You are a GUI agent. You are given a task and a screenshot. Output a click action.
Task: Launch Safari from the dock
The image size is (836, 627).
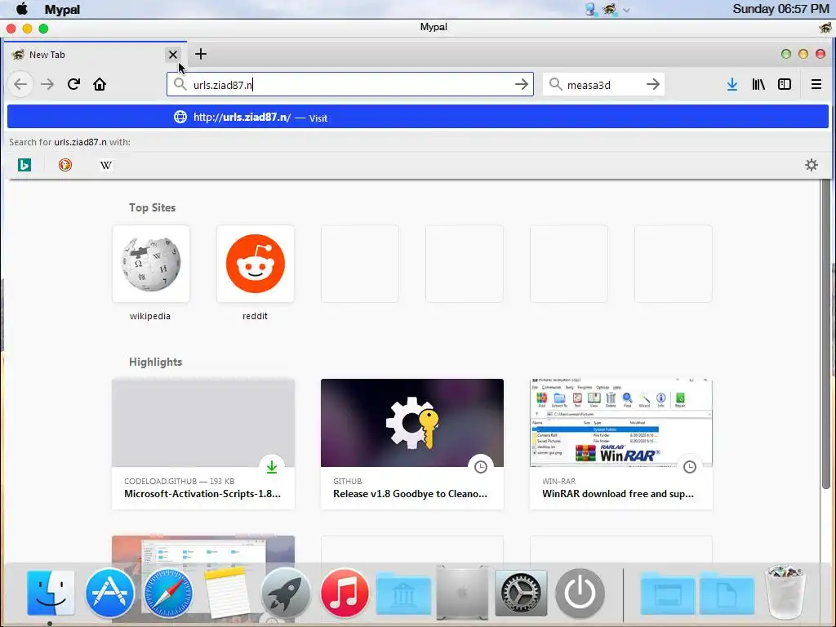pyautogui.click(x=168, y=593)
